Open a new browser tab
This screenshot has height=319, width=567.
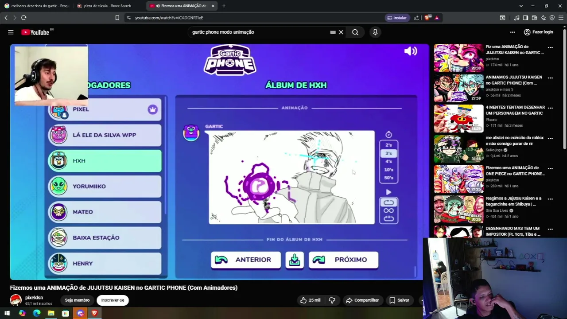point(224,6)
